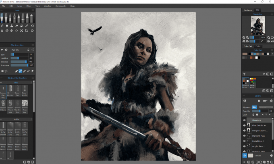
Task: Adjust the layer Opacity slider
Action: click(260, 111)
